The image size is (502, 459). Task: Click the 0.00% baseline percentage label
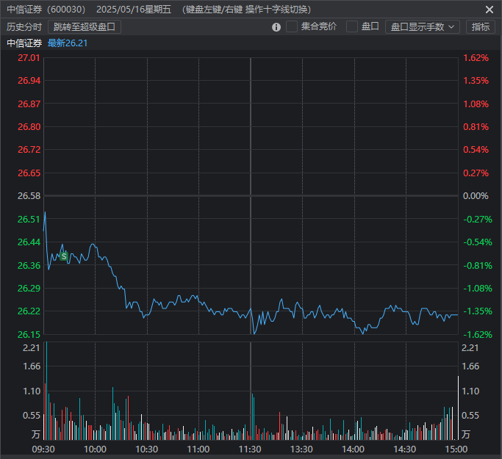tap(476, 196)
